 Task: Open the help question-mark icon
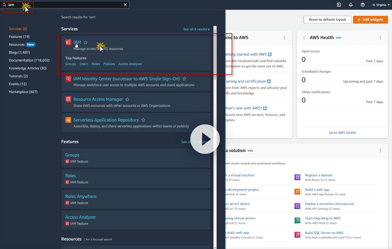363,5
